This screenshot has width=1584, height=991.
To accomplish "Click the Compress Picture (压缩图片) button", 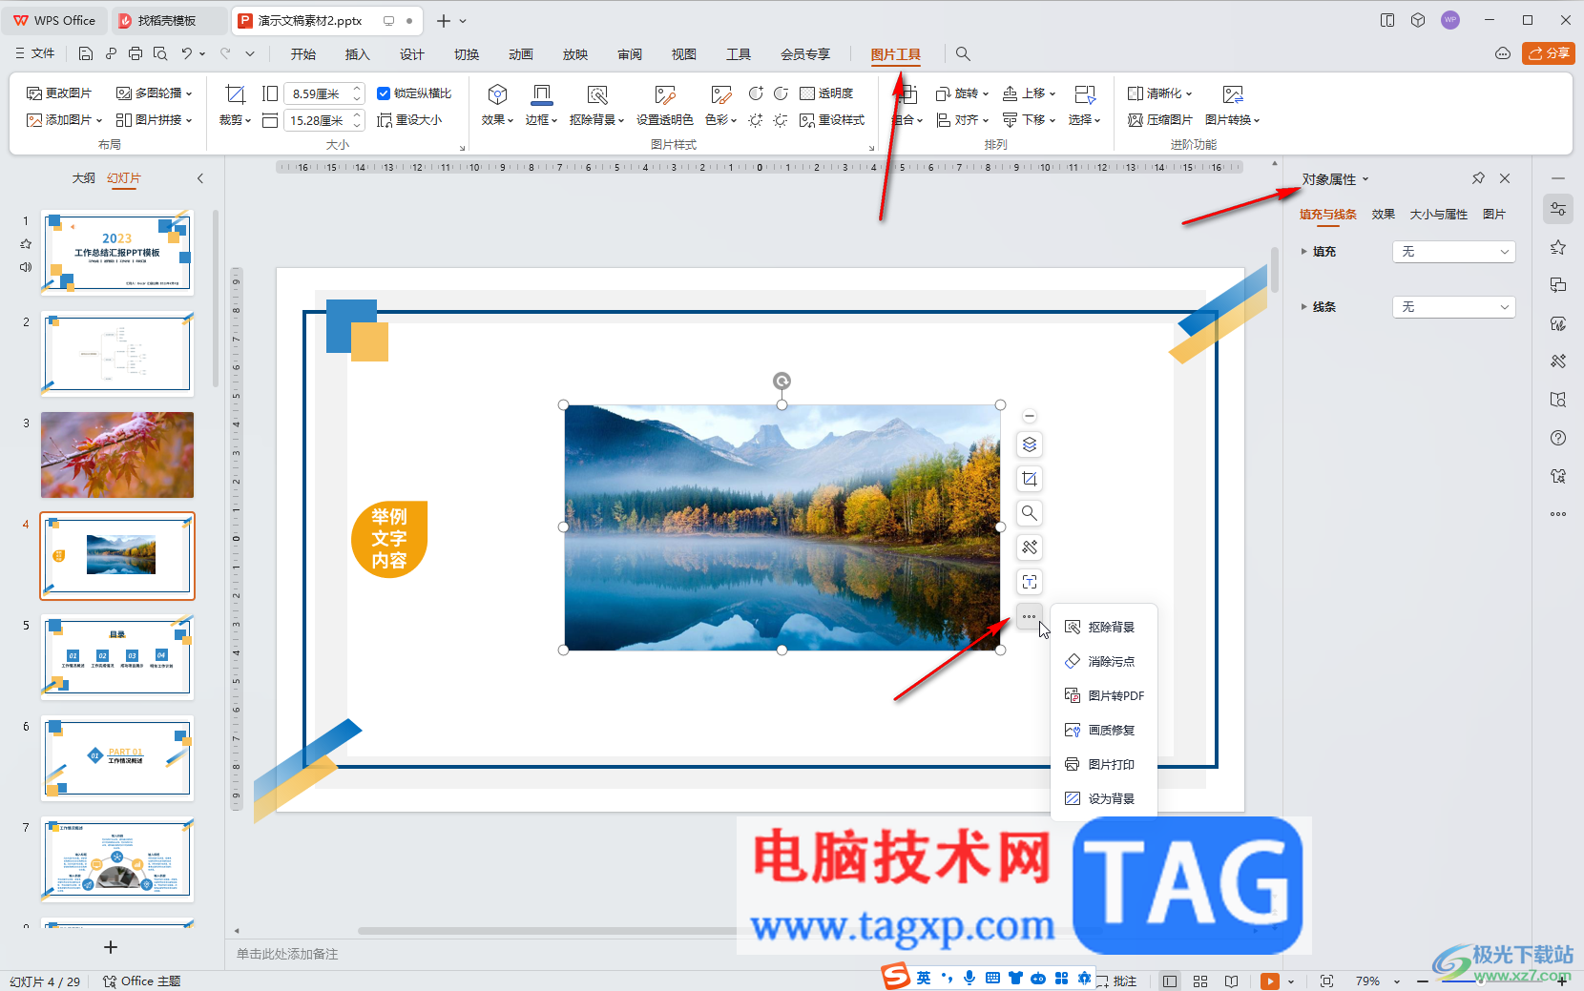I will coord(1160,120).
